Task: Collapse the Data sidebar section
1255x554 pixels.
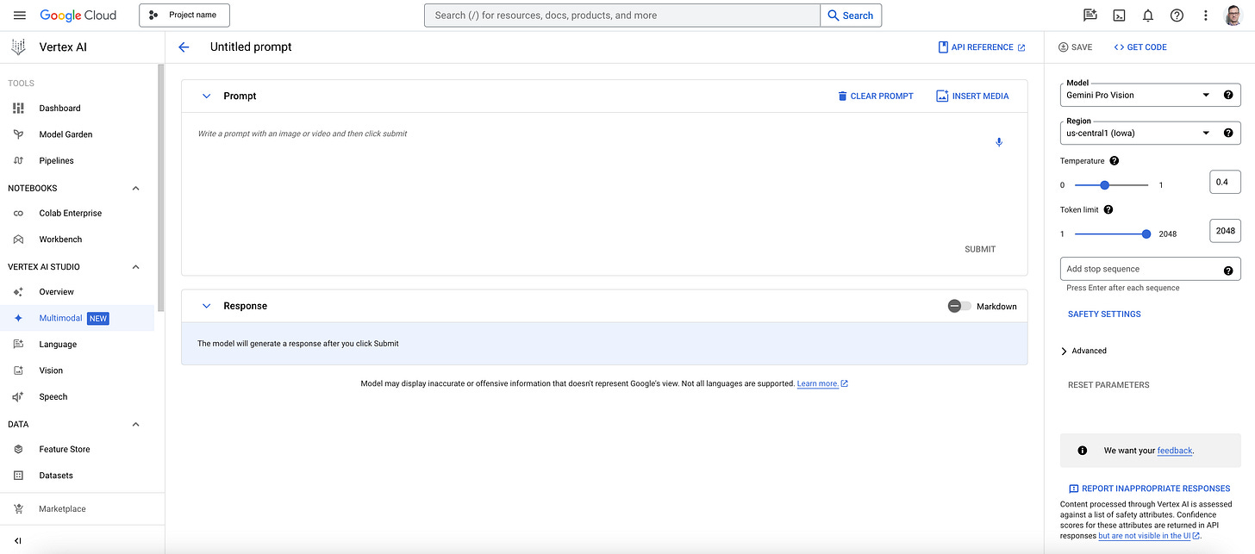Action: click(x=135, y=424)
